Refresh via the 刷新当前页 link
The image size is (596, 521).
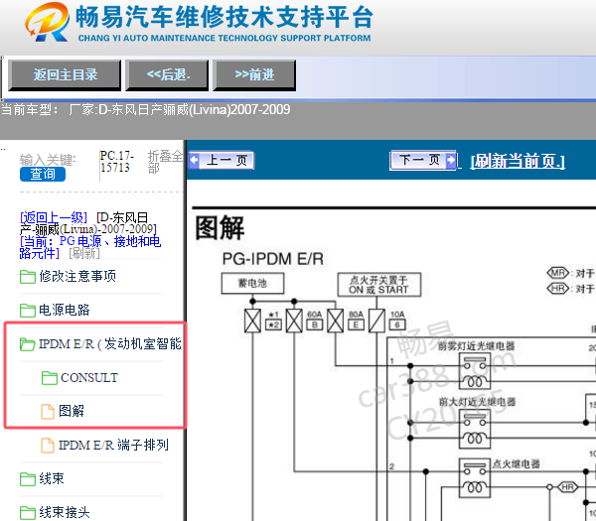click(518, 161)
